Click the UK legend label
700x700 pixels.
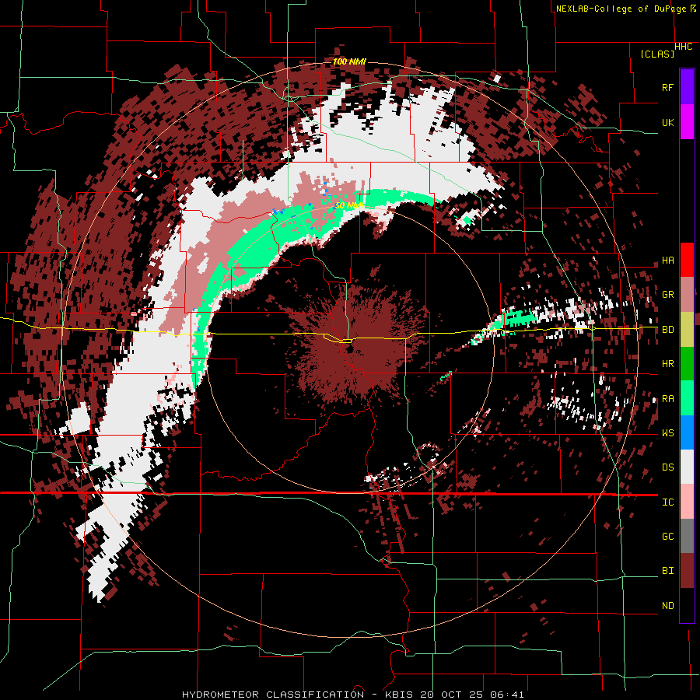coord(667,122)
